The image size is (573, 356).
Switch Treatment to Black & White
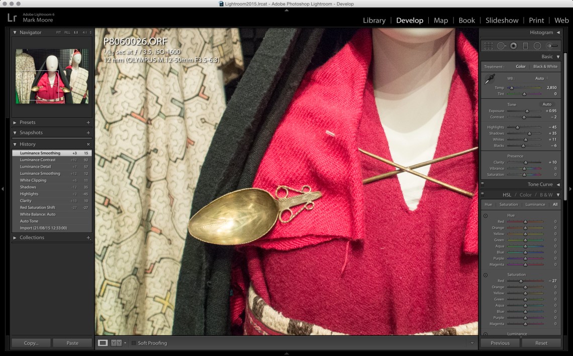point(545,66)
